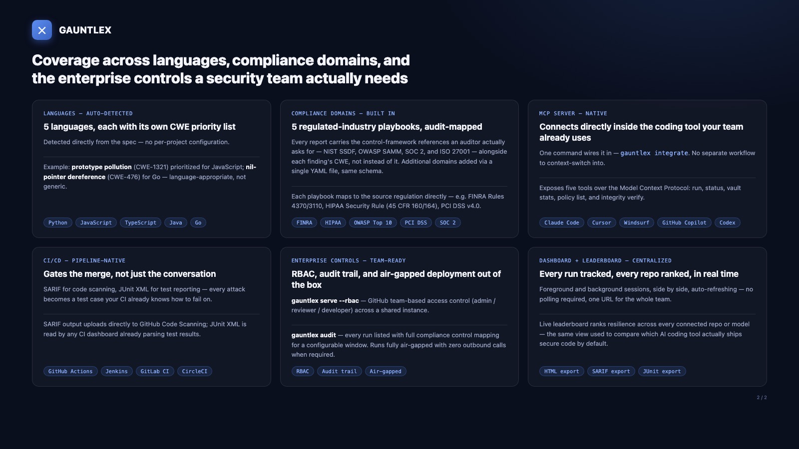Click the CircleCI tag

pyautogui.click(x=195, y=371)
